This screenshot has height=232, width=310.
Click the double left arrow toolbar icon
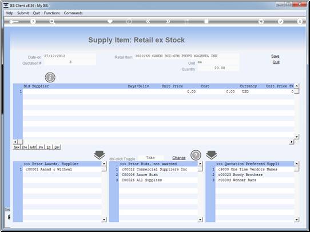tap(148, 22)
